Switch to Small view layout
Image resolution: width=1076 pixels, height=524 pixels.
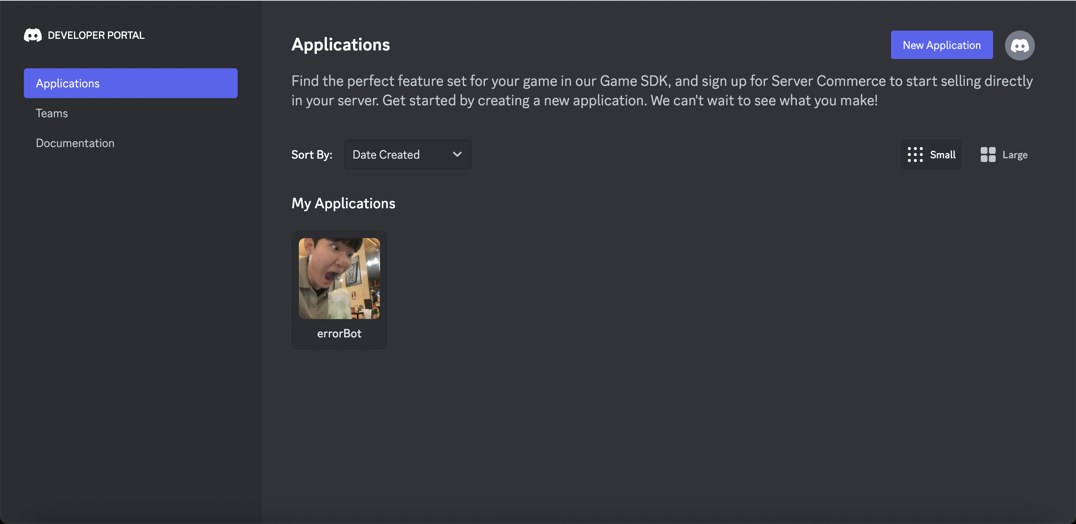(x=931, y=155)
